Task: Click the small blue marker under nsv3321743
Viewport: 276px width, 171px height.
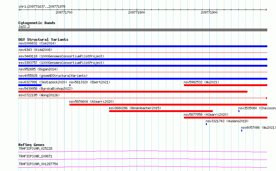Action: 206,124
